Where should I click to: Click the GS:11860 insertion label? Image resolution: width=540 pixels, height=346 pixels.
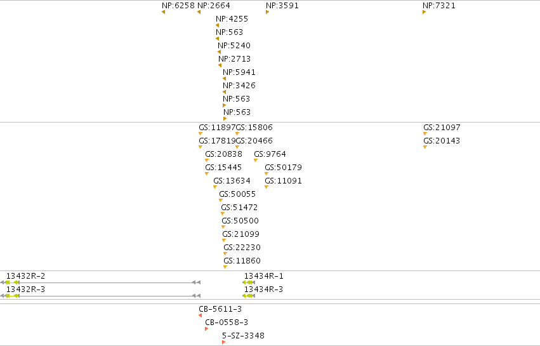click(242, 261)
